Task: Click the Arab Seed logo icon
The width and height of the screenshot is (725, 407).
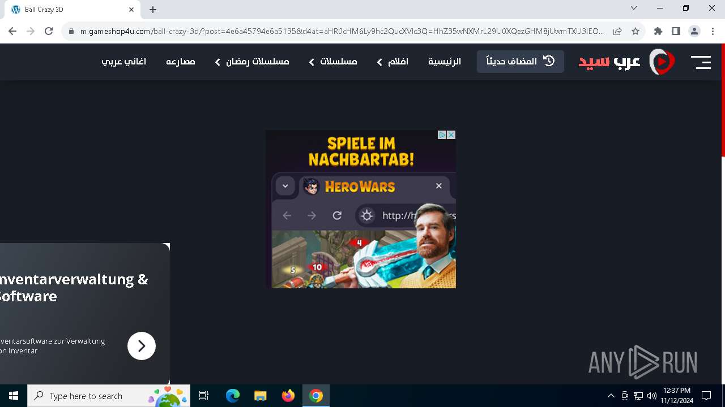Action: point(662,62)
